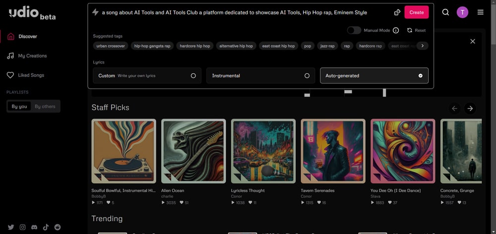Add the hip-hop gangsta rap tag
The height and width of the screenshot is (234, 496).
coord(152,46)
